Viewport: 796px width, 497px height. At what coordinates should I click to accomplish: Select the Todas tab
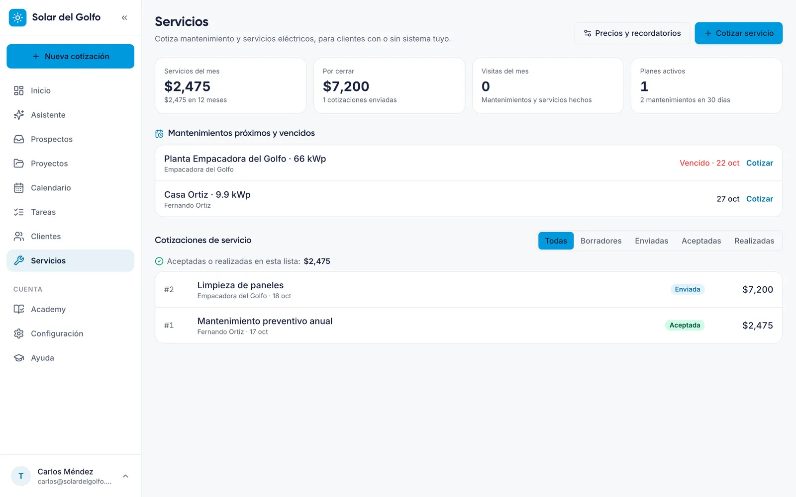[556, 241]
